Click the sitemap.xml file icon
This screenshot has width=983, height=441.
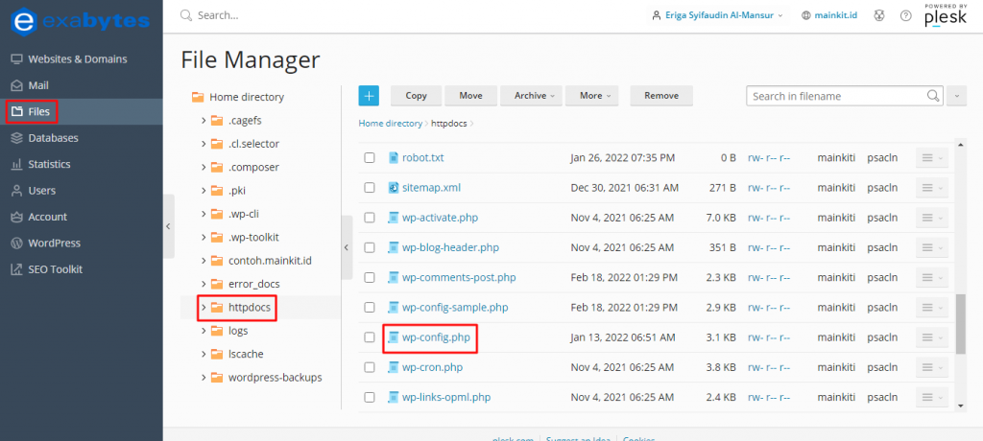pos(393,187)
